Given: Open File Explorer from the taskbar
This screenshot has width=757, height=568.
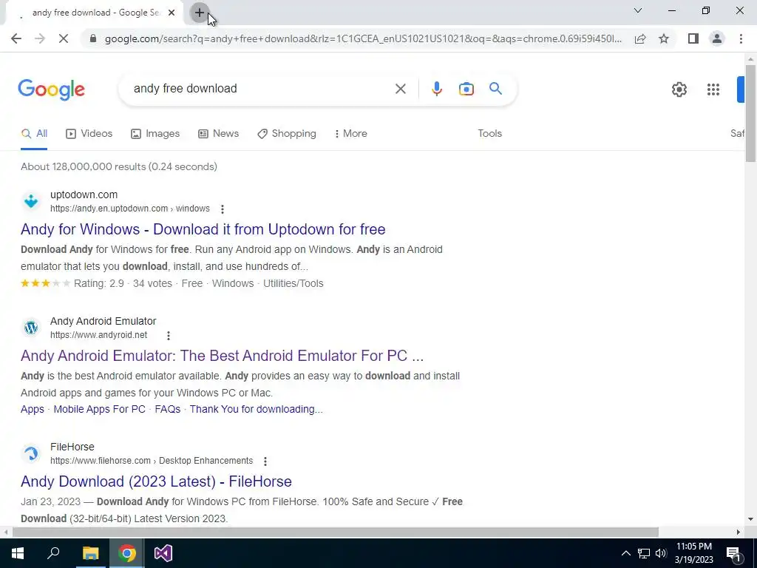Looking at the screenshot, I should (x=90, y=553).
